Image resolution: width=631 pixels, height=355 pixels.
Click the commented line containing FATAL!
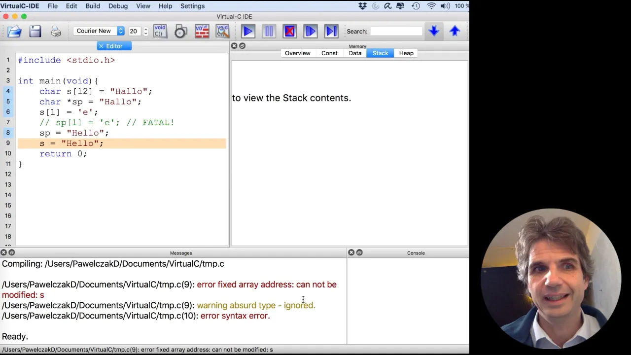107,122
